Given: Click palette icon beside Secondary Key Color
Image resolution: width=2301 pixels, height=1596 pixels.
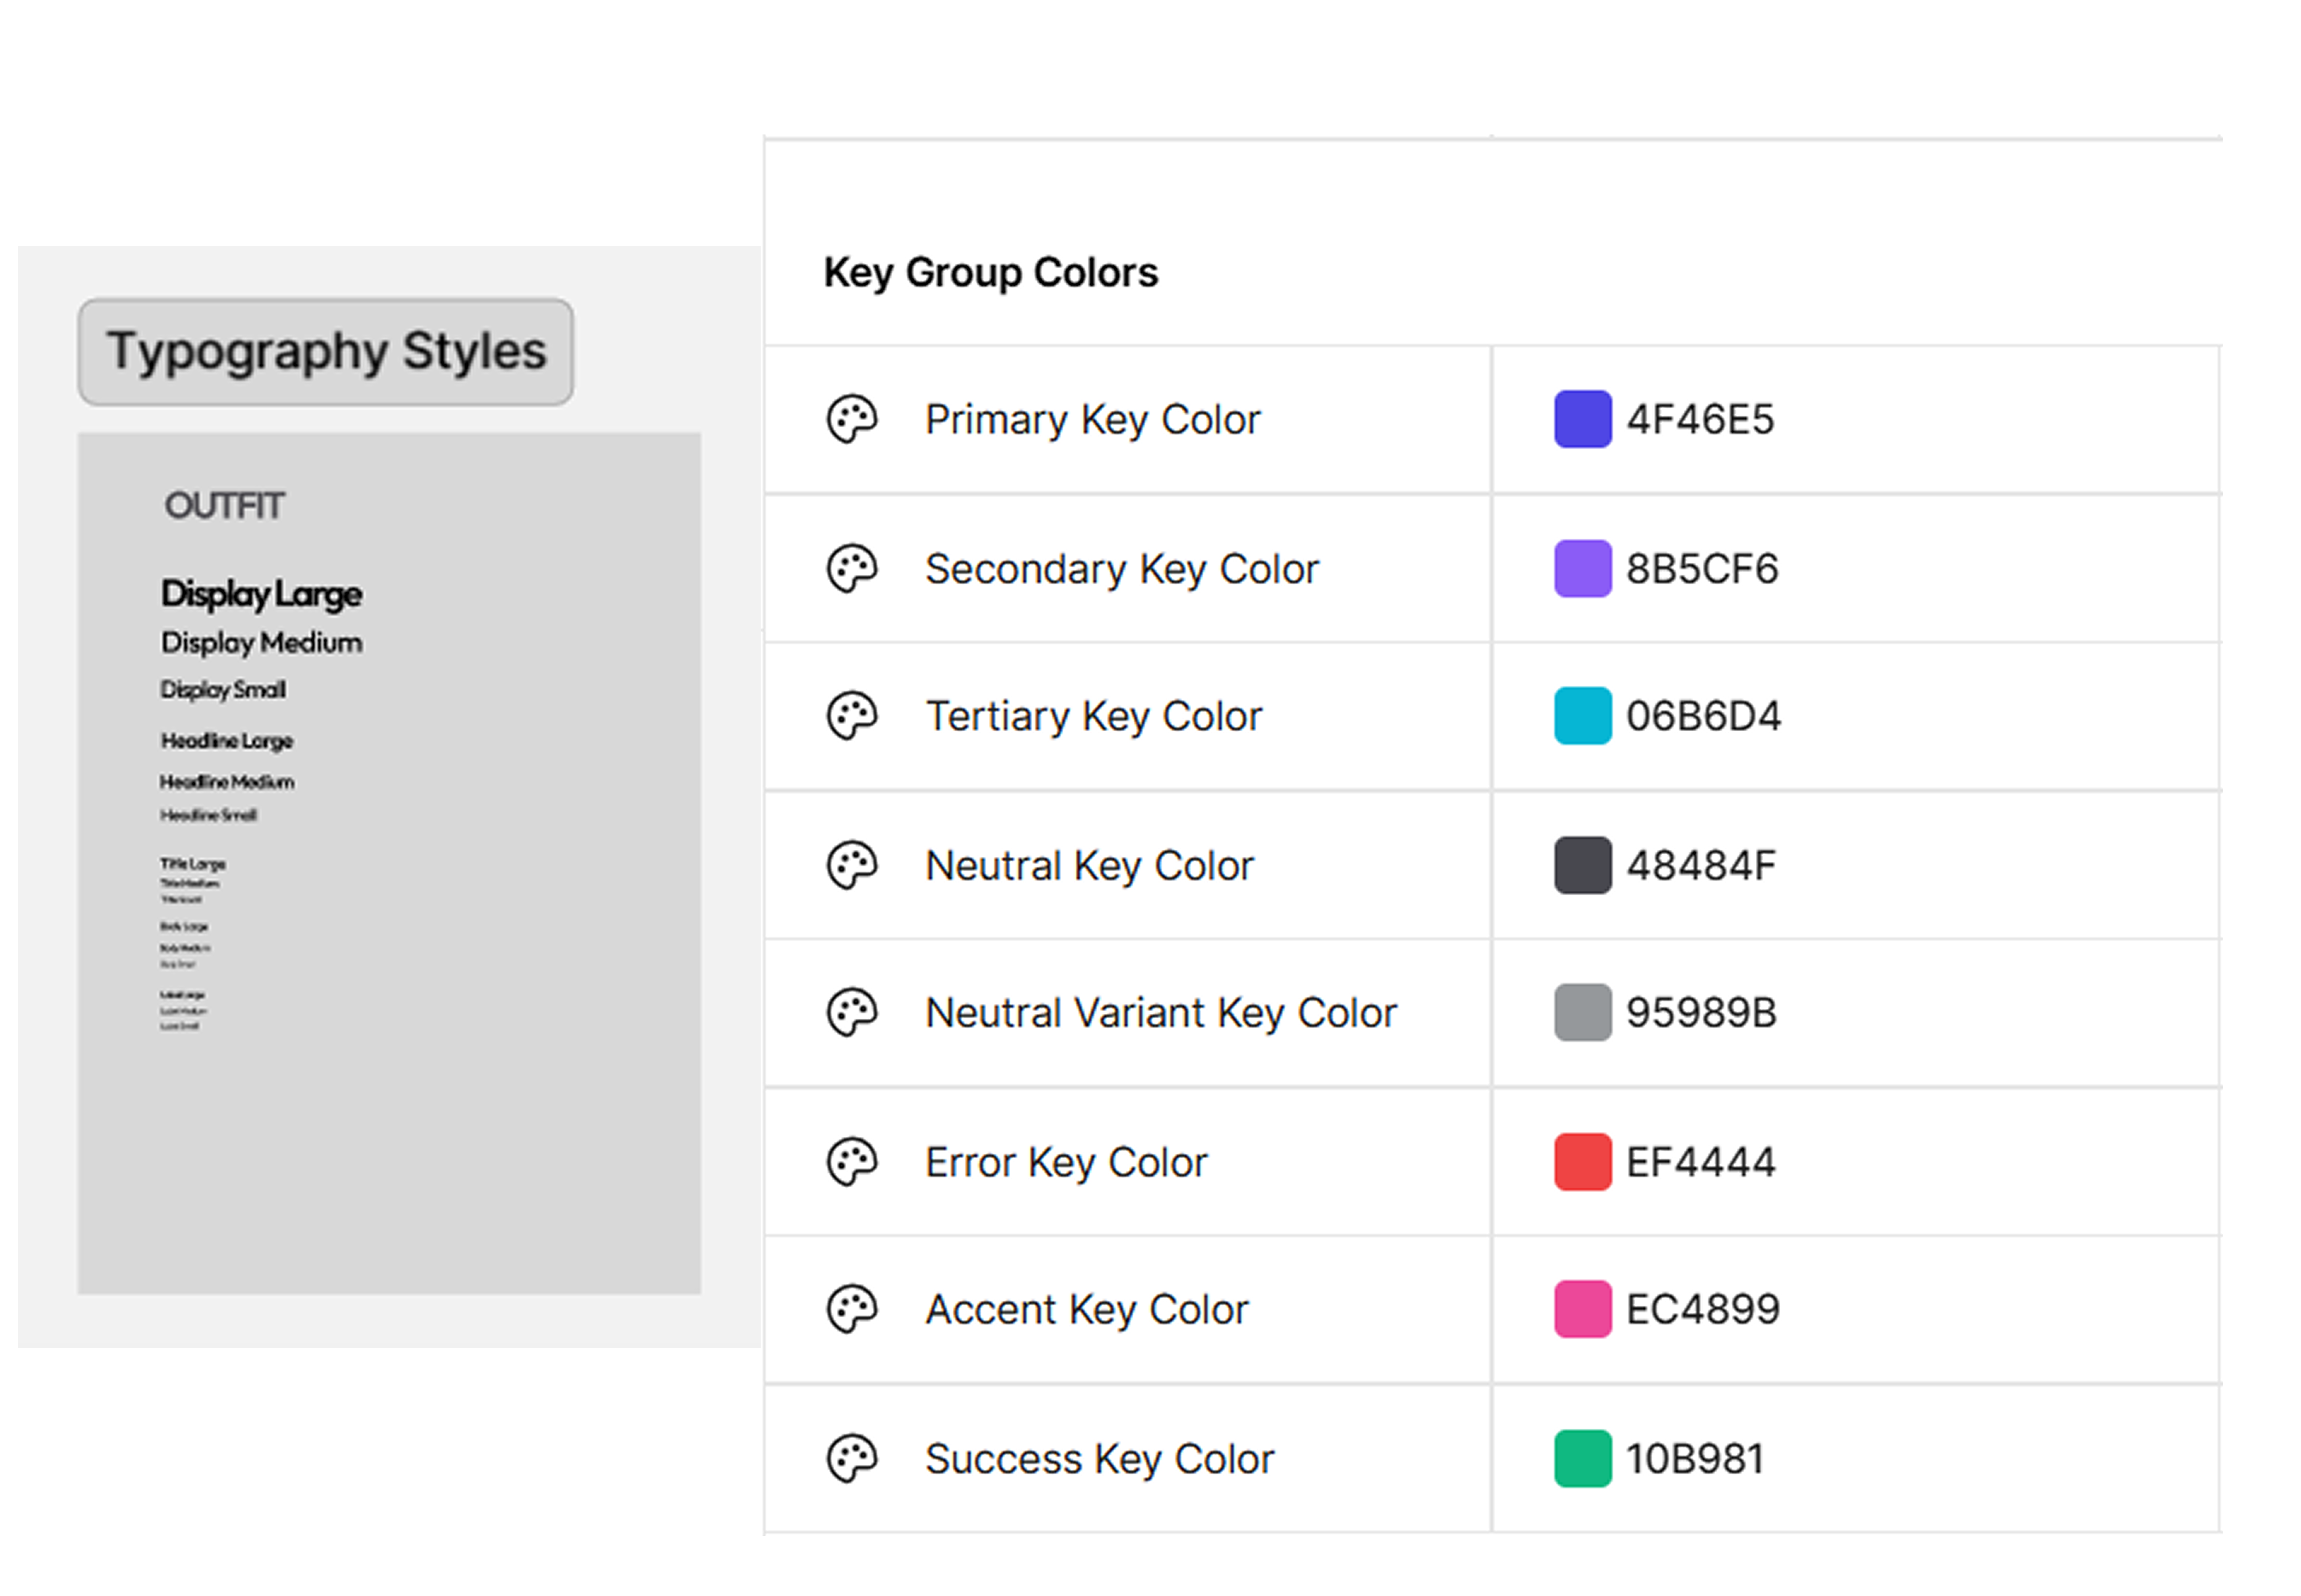Looking at the screenshot, I should [851, 568].
